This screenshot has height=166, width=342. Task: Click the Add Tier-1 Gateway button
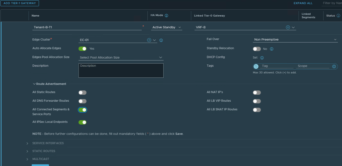click(x=20, y=3)
